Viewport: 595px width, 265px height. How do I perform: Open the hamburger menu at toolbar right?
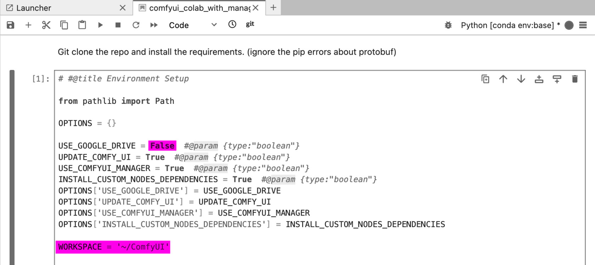point(583,25)
